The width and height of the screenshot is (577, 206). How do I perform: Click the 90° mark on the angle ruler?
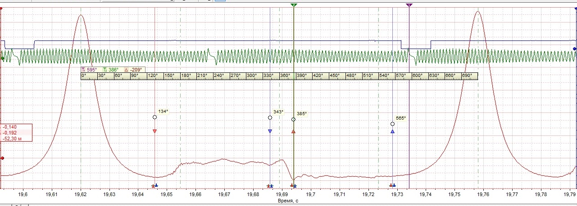click(135, 76)
